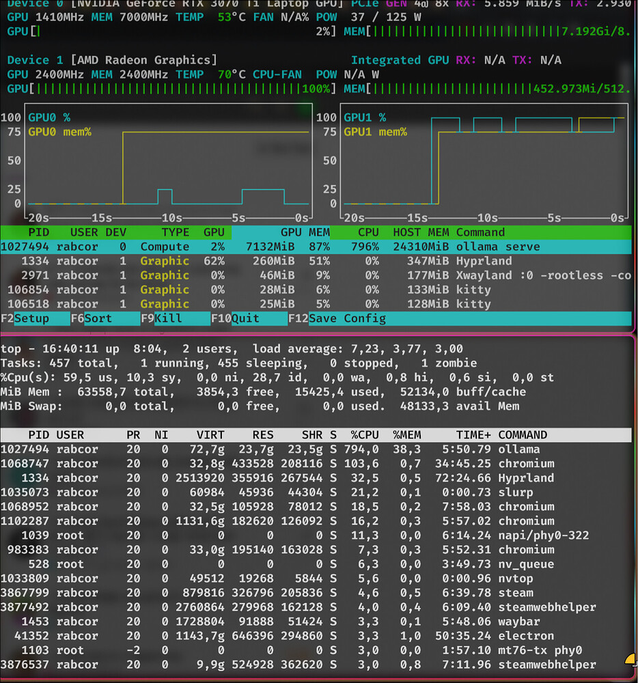638x683 pixels.
Task: Select the Hyprland process in nvtop
Action: click(205, 261)
